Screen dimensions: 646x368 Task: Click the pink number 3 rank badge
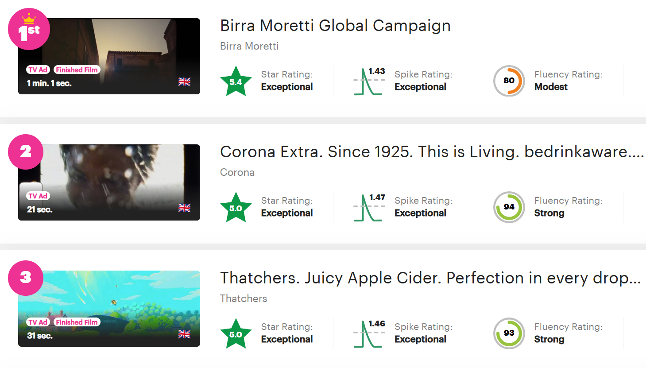coord(26,278)
